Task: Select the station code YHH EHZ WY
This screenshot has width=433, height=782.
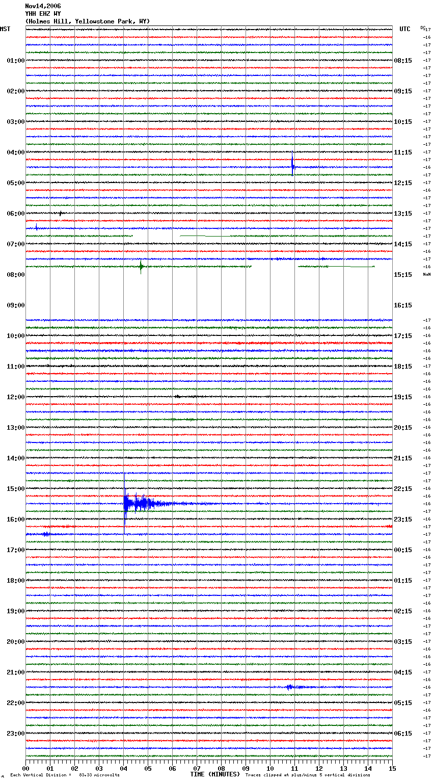Action: (x=43, y=14)
